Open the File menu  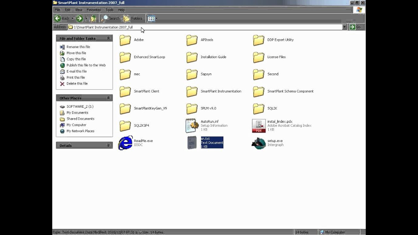point(57,10)
